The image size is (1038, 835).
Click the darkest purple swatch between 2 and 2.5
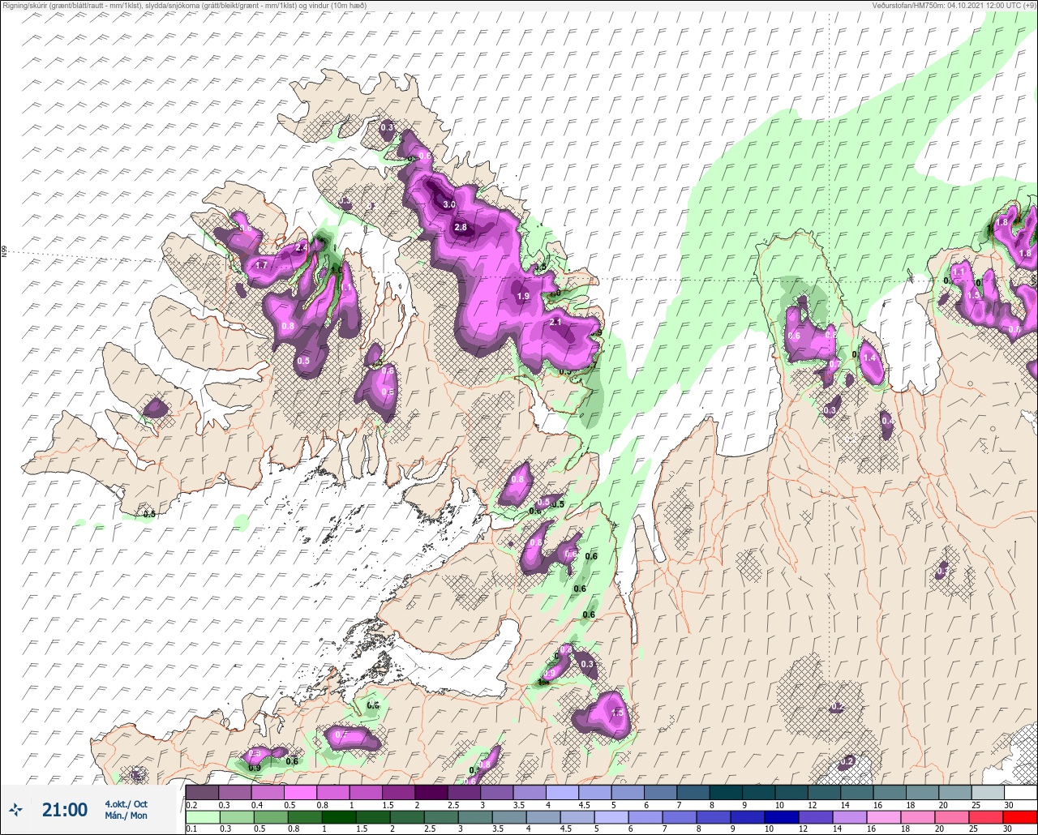(x=431, y=793)
